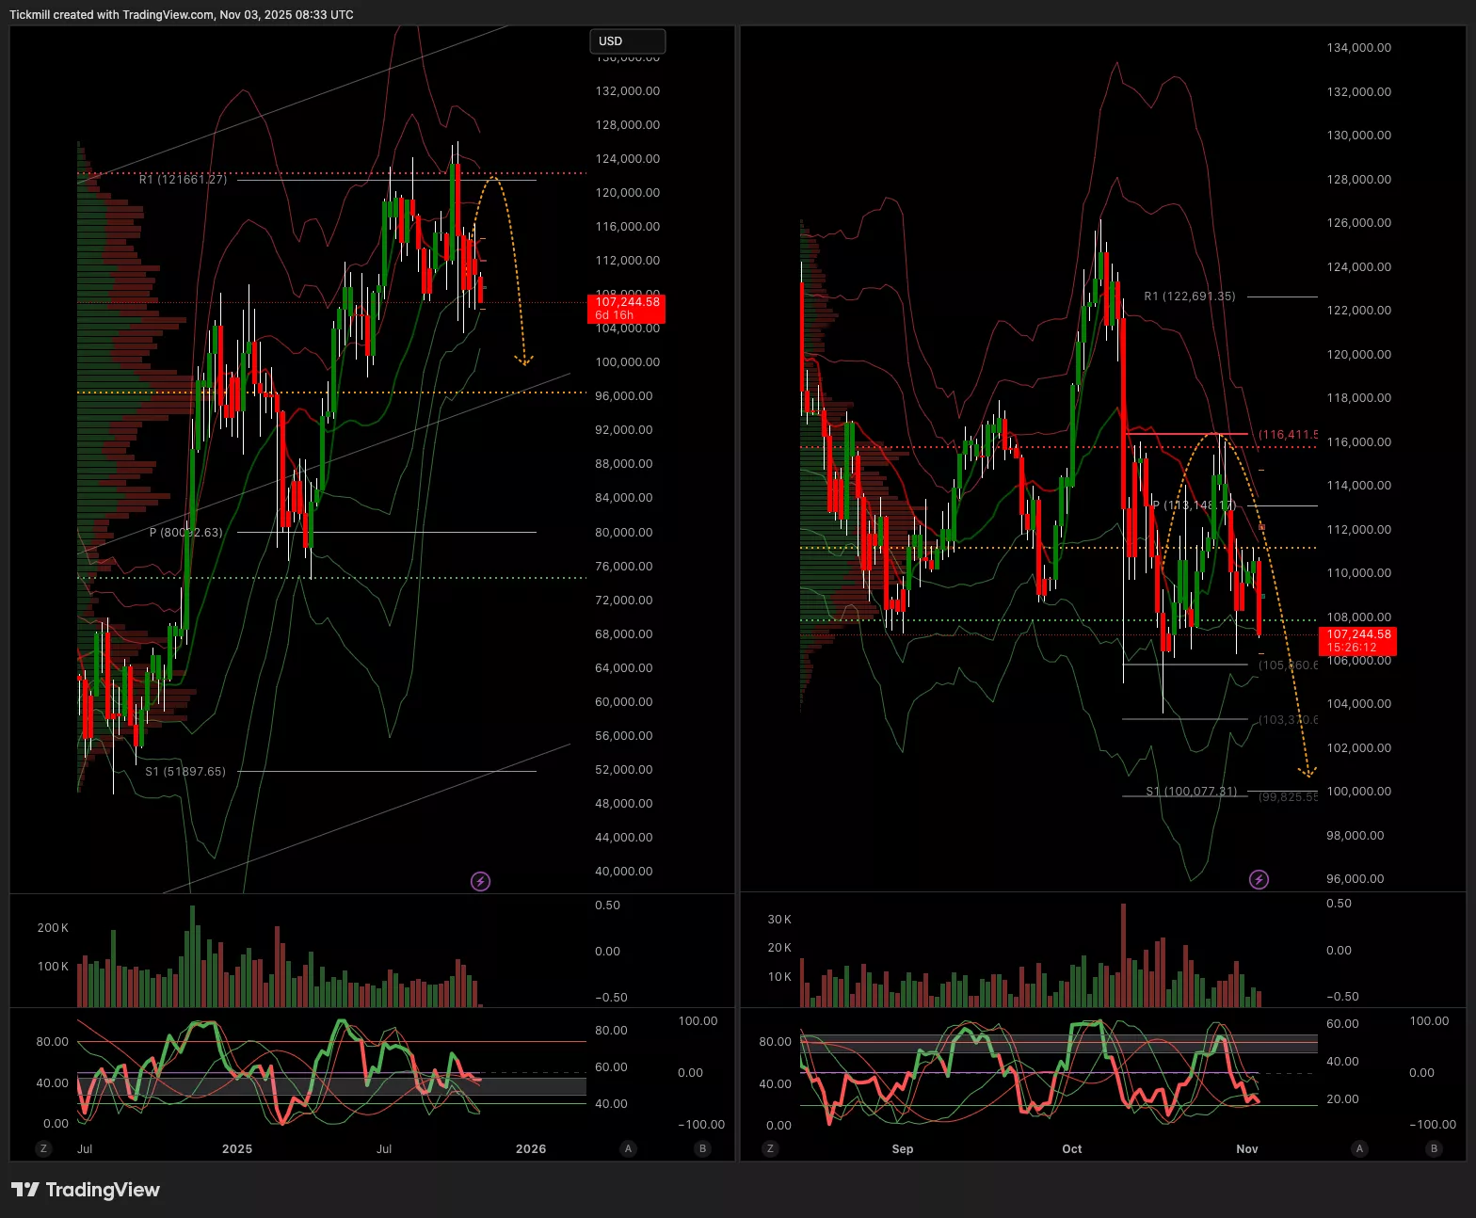Open the USD currency dropdown
The width and height of the screenshot is (1476, 1218).
pos(627,41)
